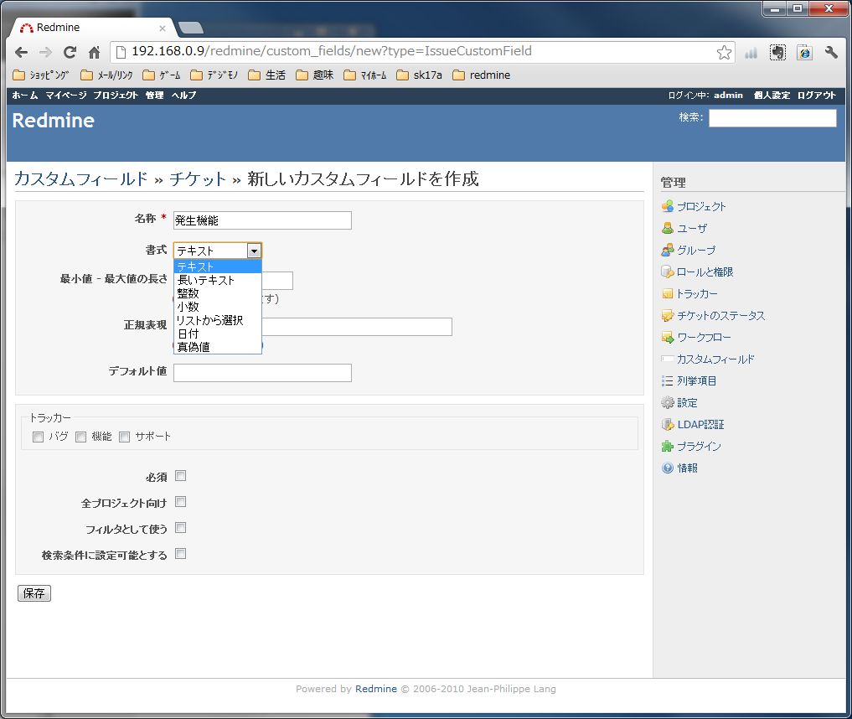Click the カスタムフィールド breadcrumb link
The image size is (852, 719).
(x=81, y=178)
